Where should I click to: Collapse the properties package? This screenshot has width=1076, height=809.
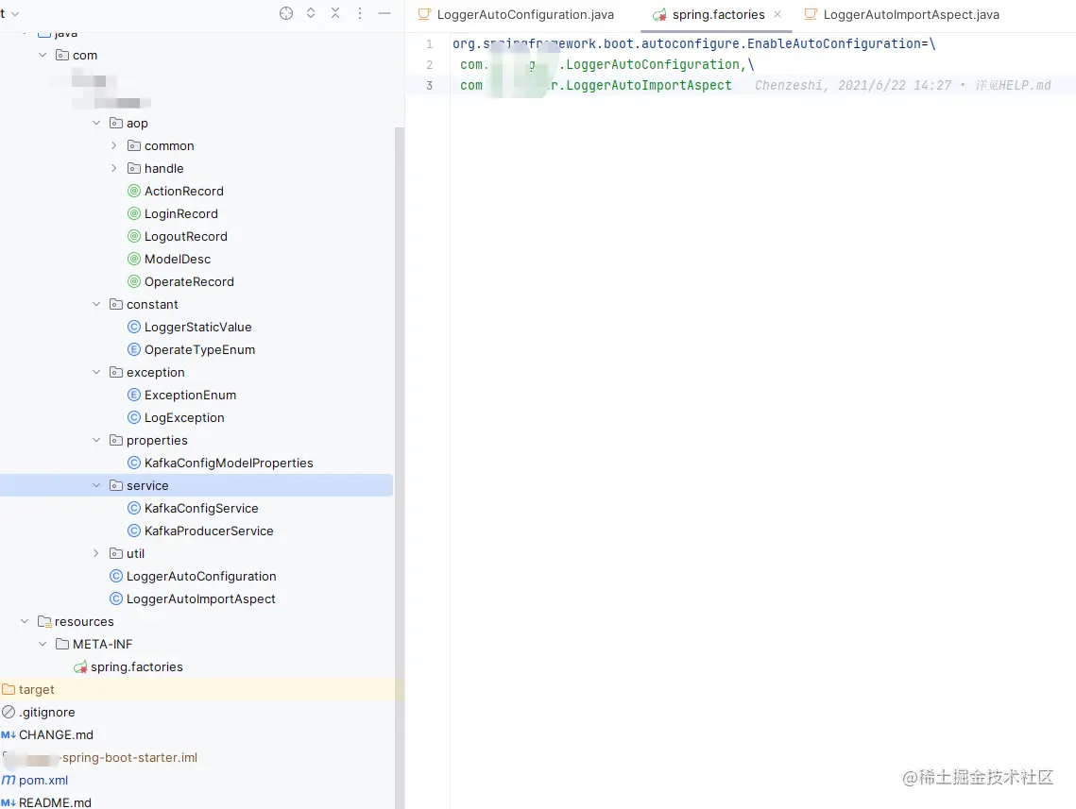click(96, 440)
